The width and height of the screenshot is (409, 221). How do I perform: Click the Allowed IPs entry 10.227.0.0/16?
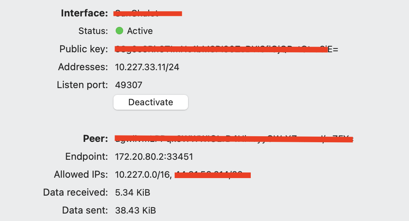[x=143, y=175]
